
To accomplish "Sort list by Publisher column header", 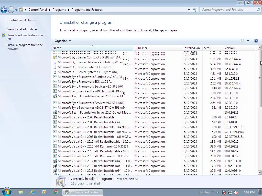I will tap(157, 48).
